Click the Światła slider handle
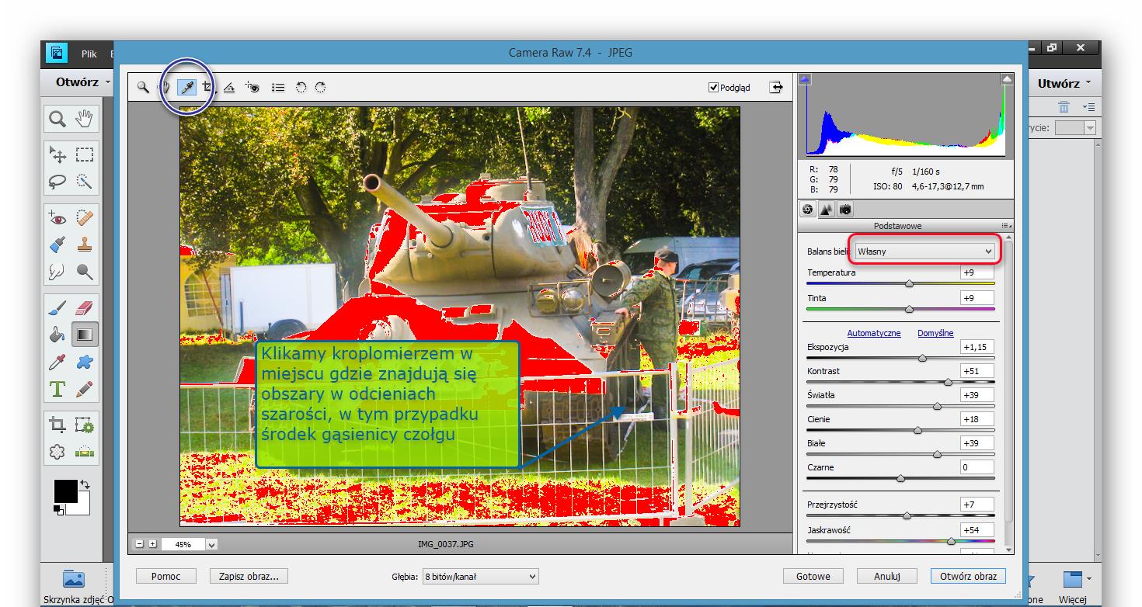Image resolution: width=1142 pixels, height=607 pixels. [x=937, y=406]
